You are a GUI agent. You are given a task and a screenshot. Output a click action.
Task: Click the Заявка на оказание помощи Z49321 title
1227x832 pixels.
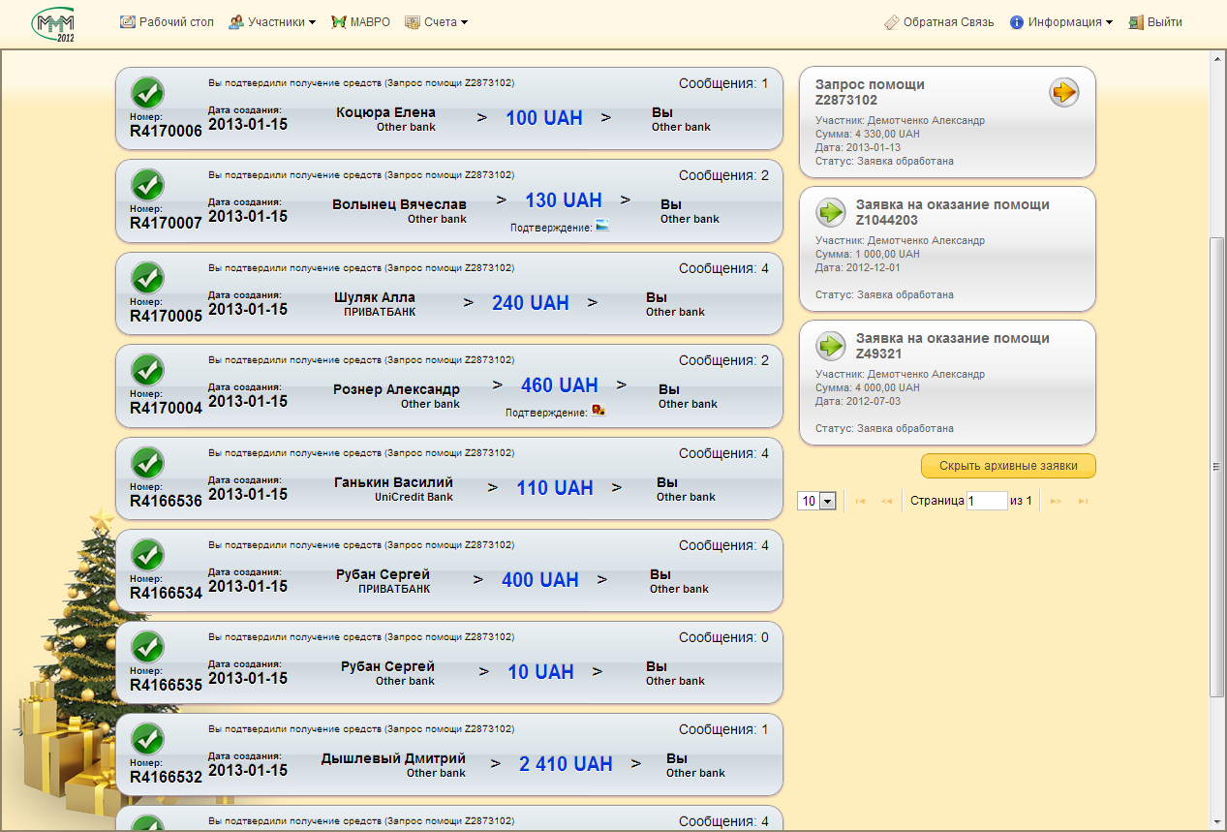pyautogui.click(x=953, y=346)
